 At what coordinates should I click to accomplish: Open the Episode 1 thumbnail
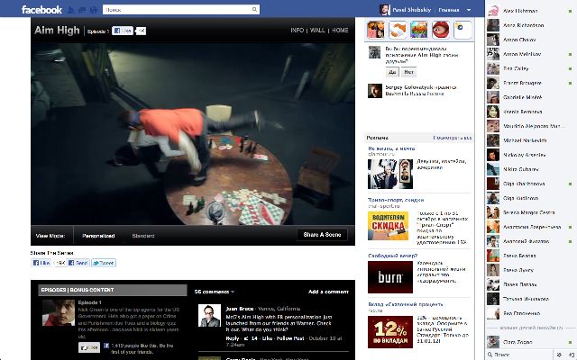pos(58,312)
